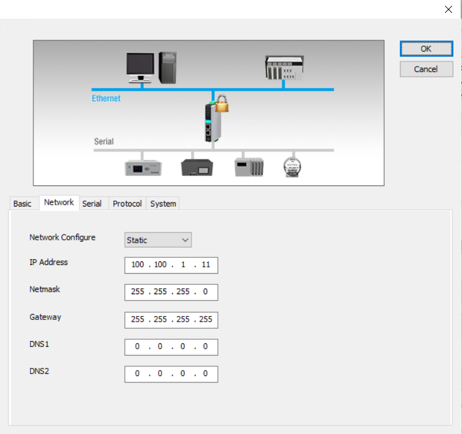Click the OK button
The image size is (462, 434).
(x=426, y=49)
